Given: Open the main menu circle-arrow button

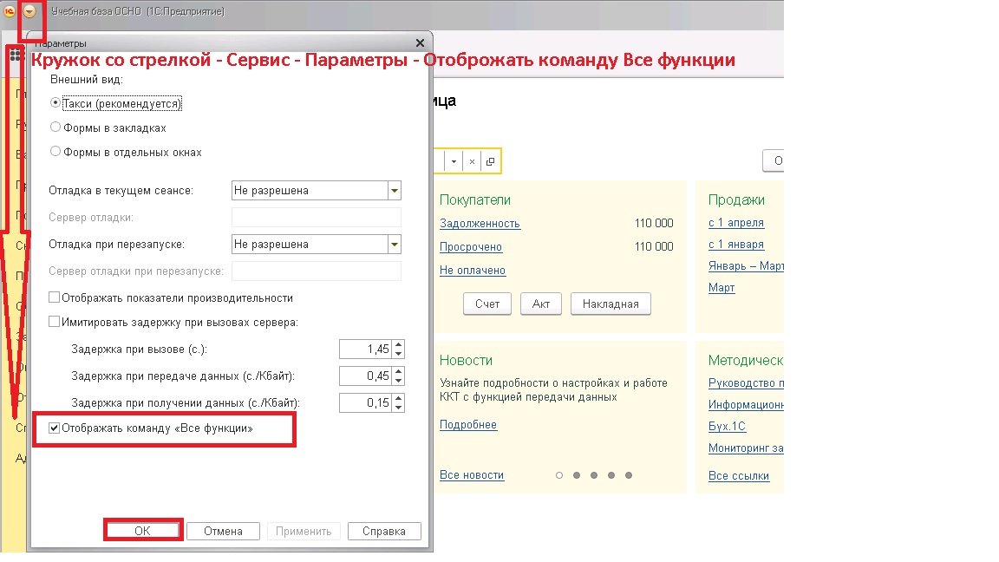Looking at the screenshot, I should click(x=31, y=11).
